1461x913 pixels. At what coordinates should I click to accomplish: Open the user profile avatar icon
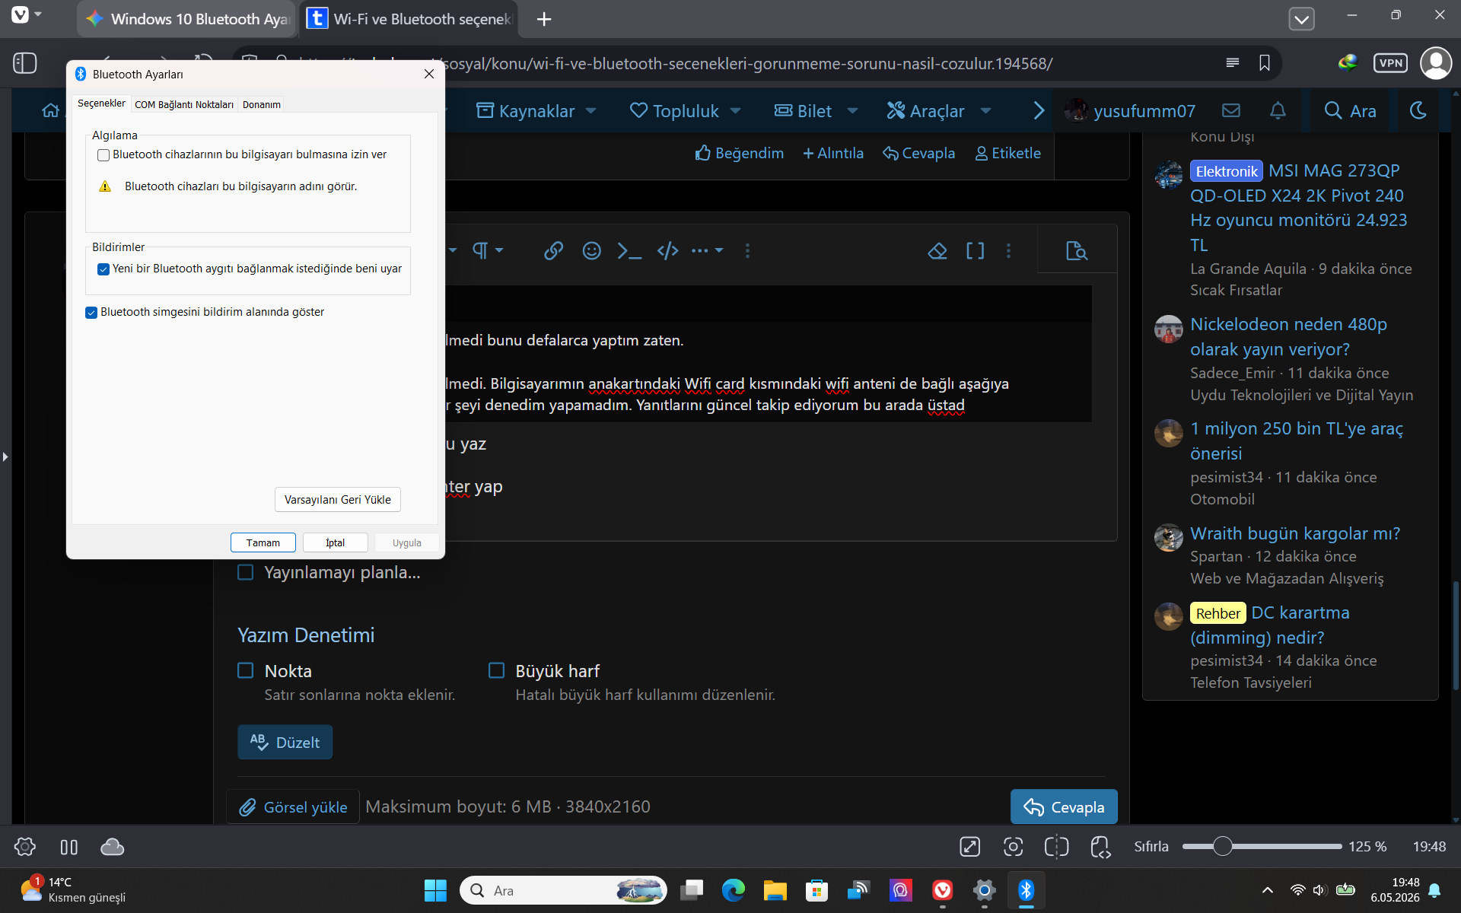[1436, 63]
